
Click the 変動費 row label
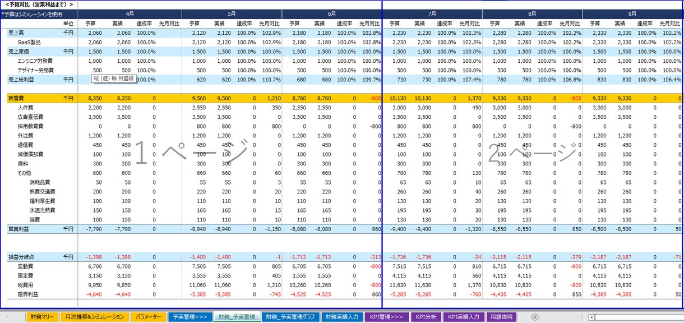coord(26,266)
